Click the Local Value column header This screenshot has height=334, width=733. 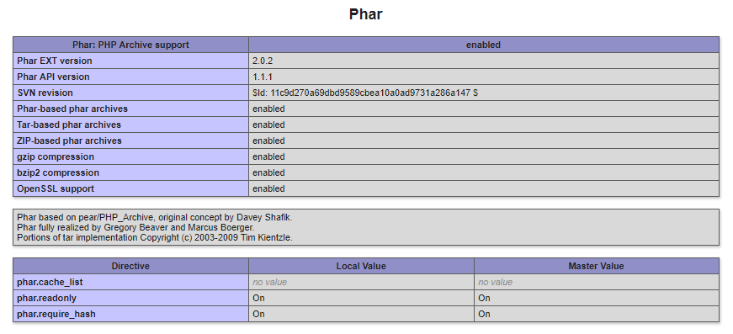pos(361,266)
